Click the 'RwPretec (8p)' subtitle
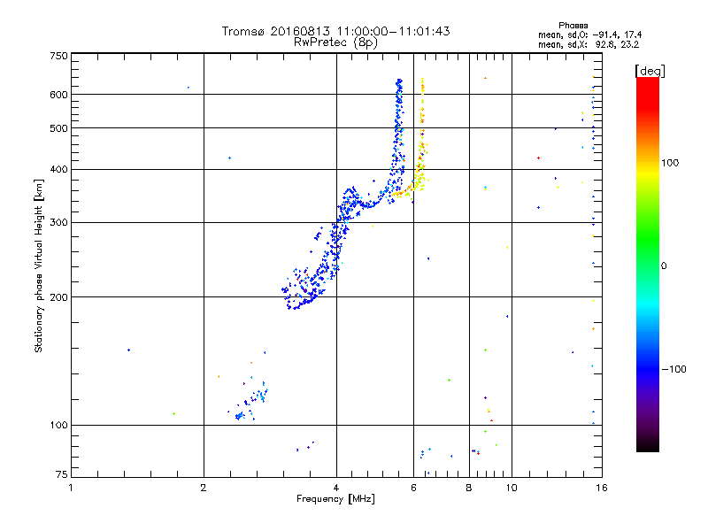Viewport: 708px width, 531px height. tap(335, 42)
